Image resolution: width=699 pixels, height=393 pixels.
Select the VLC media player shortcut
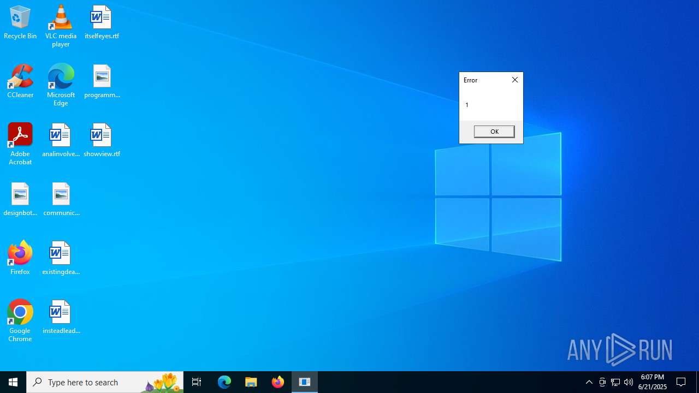click(x=61, y=26)
